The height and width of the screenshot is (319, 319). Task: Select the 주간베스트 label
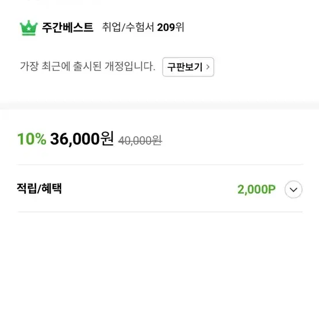pos(68,28)
